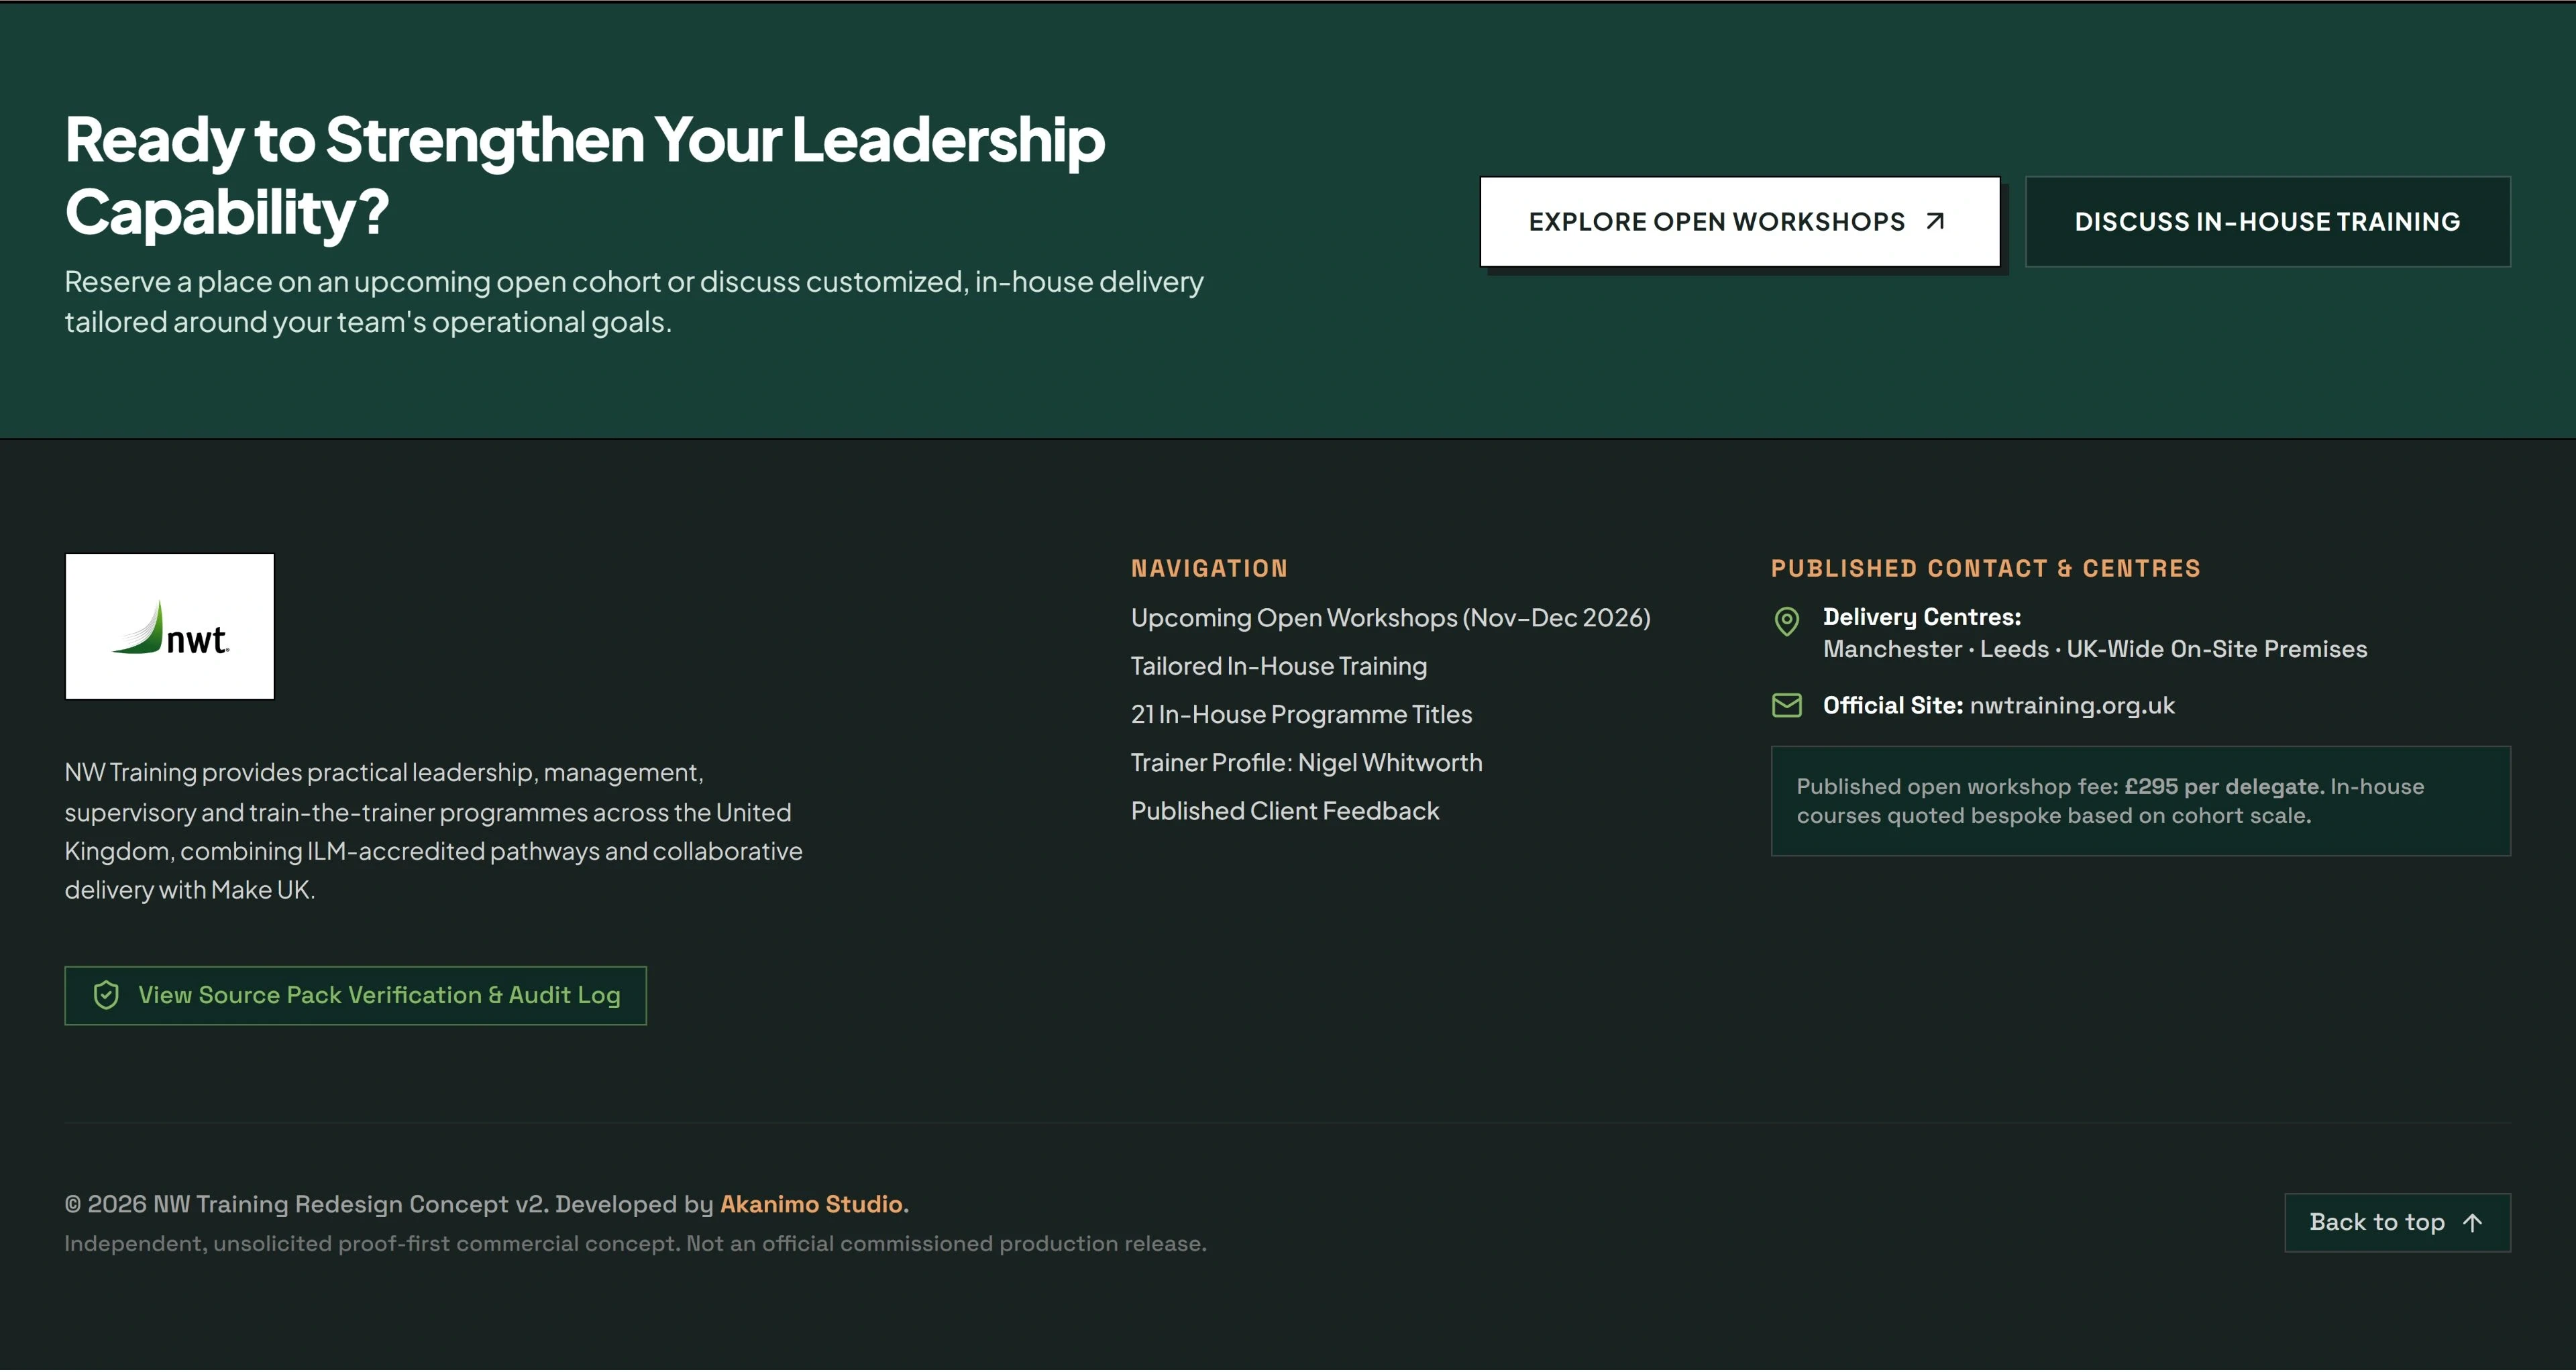This screenshot has height=1372, width=2576.
Task: Click the arrow icon on Explore Open Workshops
Action: [x=1935, y=221]
